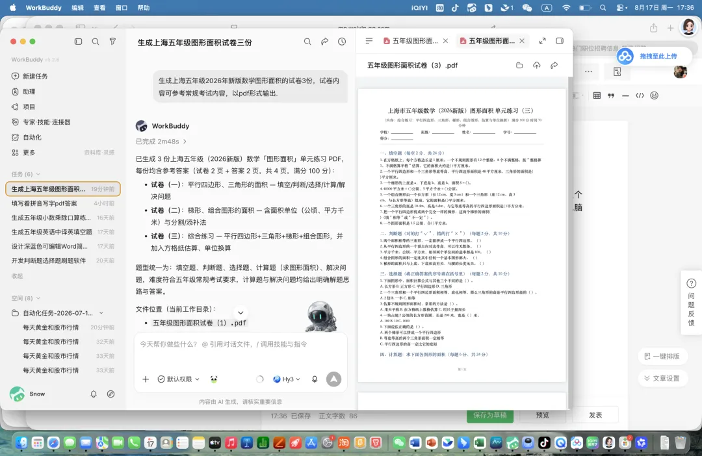702x456 pixels.
Task: Open file 五年级图形面积试卷（1）.pdf in chat
Action: point(200,323)
